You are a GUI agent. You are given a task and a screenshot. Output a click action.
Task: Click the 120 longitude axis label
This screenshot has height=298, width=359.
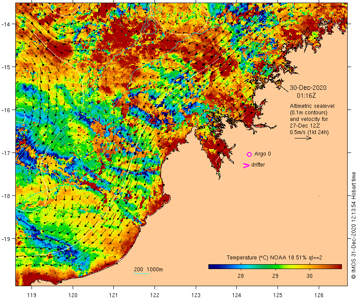(73, 295)
